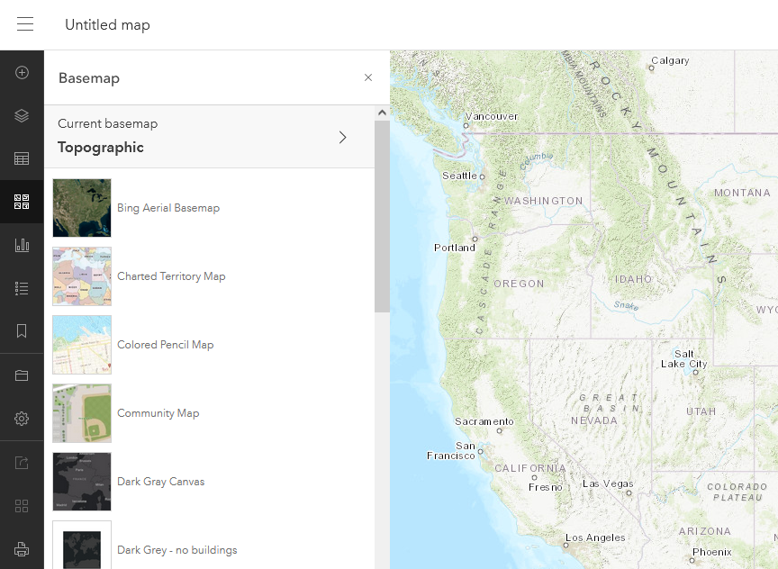The width and height of the screenshot is (778, 569).
Task: Select the Basemap icon in the sidebar
Action: 22,202
